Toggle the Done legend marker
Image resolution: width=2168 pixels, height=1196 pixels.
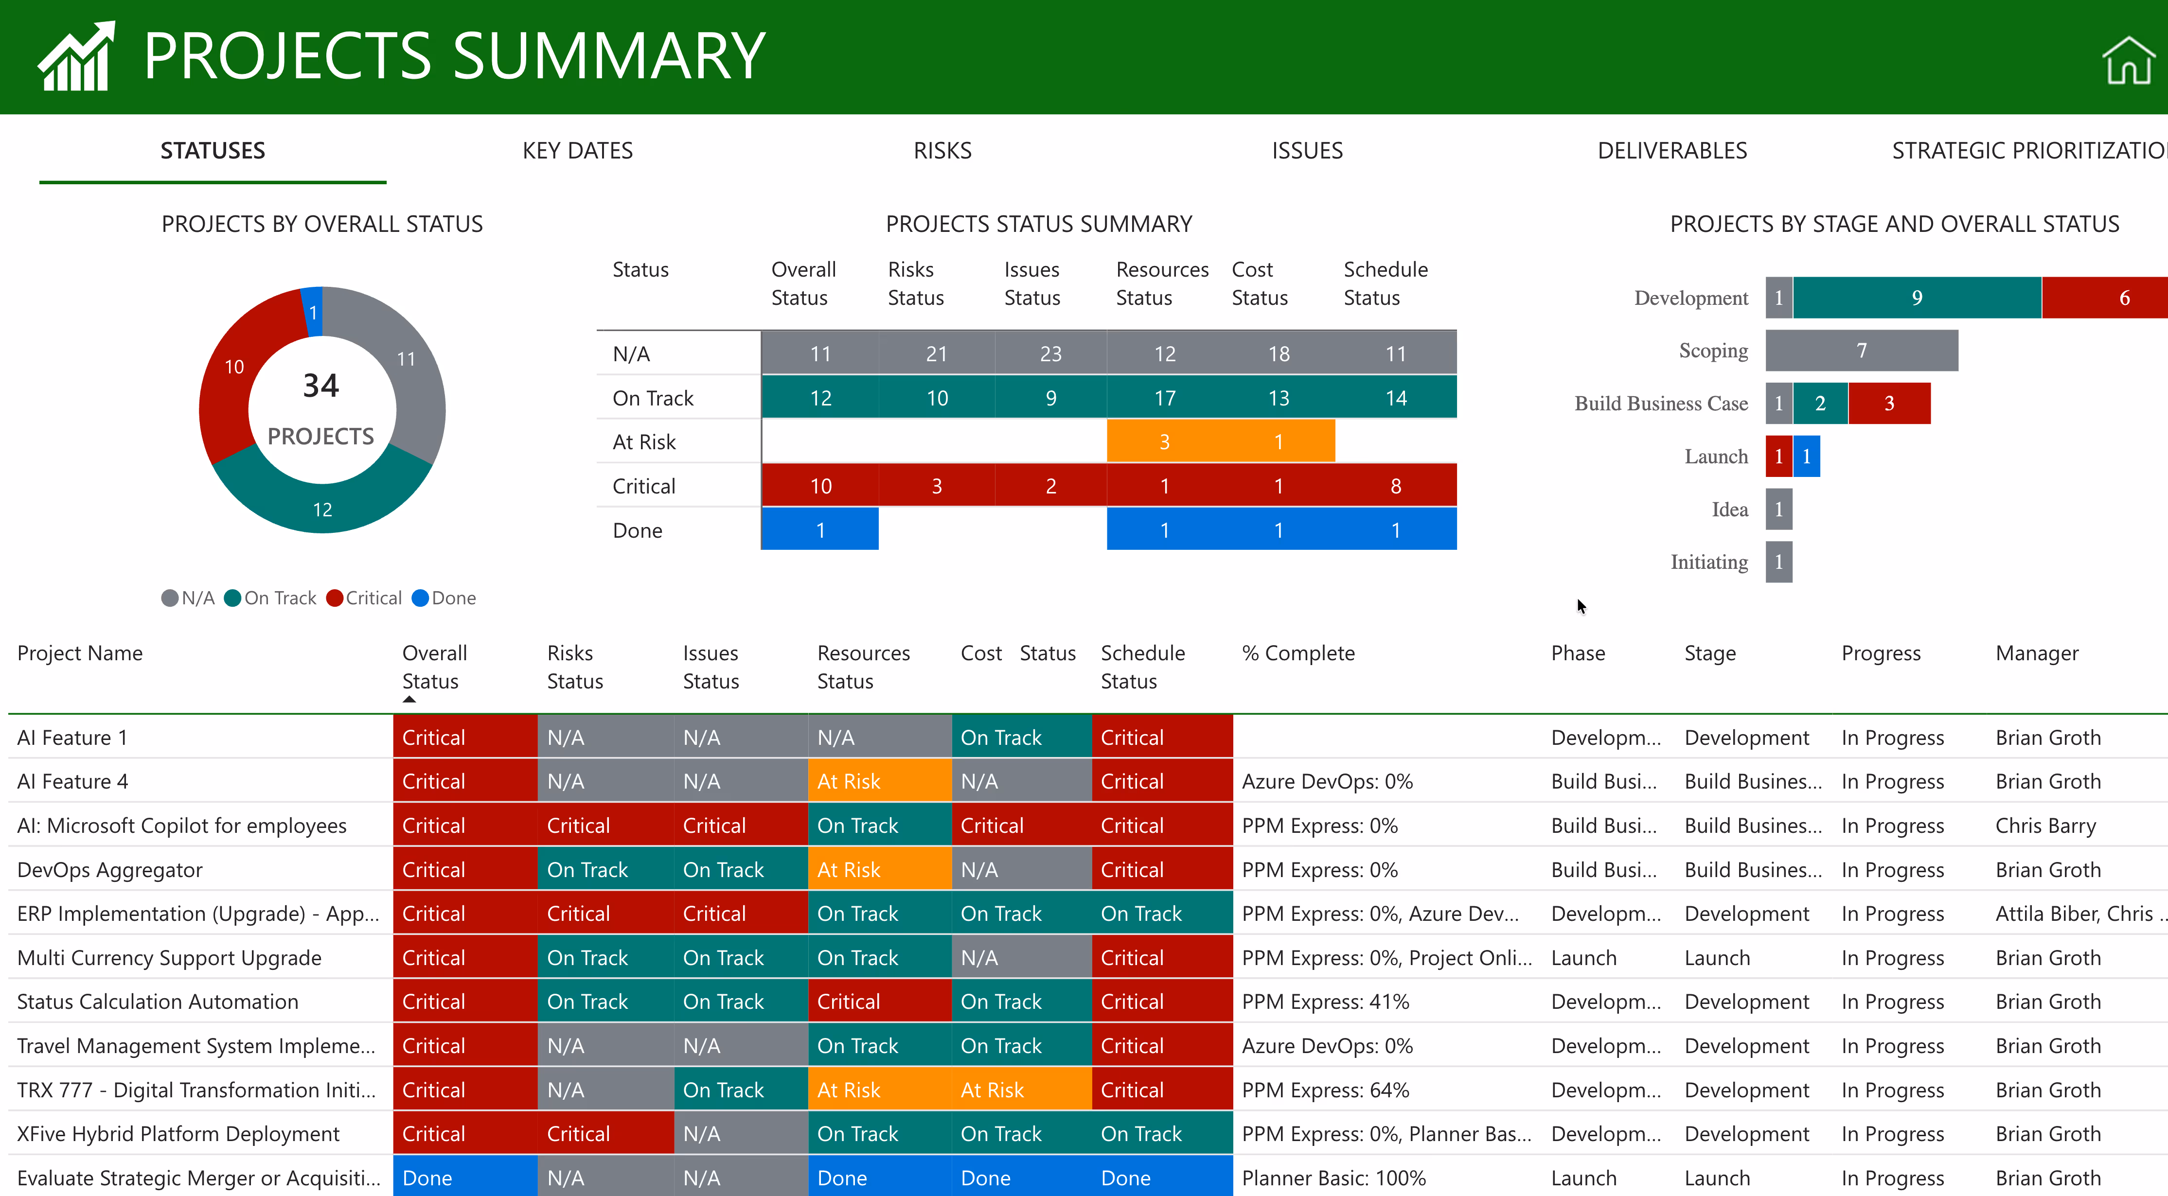(x=420, y=598)
